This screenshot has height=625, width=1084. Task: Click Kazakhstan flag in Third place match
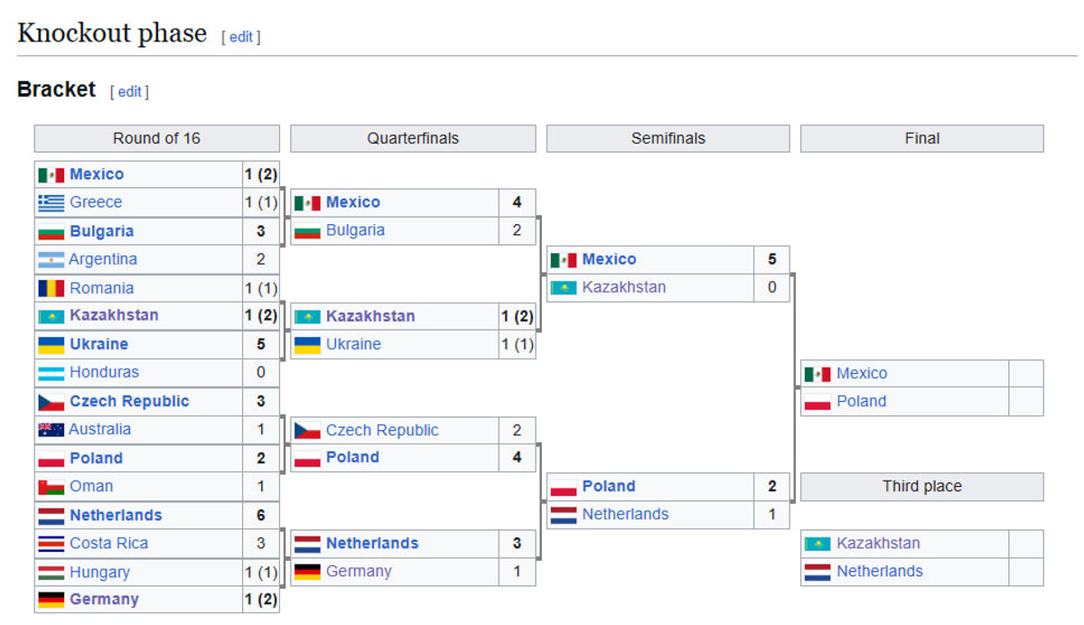pos(818,544)
